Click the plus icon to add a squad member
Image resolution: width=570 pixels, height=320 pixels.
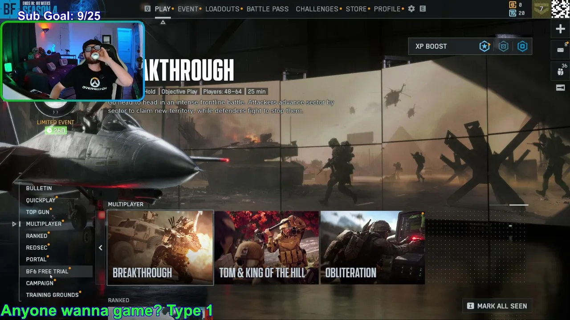[560, 29]
